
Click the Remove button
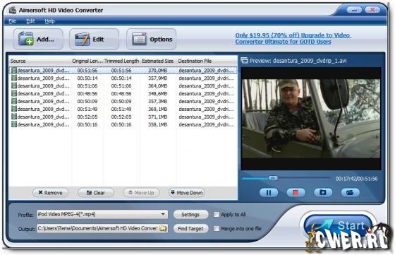(50, 193)
